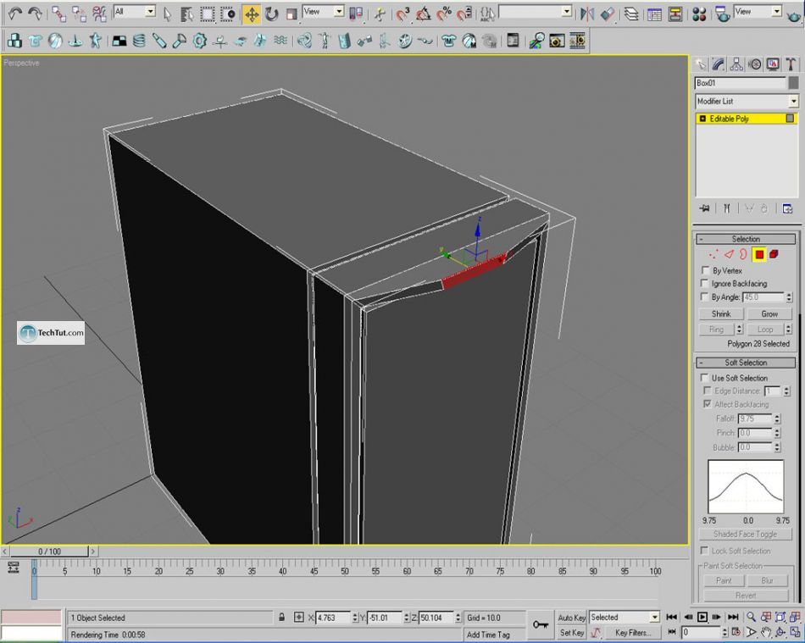The height and width of the screenshot is (643, 805).
Task: Switch to the Utilities hammer panel tab
Action: pyautogui.click(x=791, y=64)
